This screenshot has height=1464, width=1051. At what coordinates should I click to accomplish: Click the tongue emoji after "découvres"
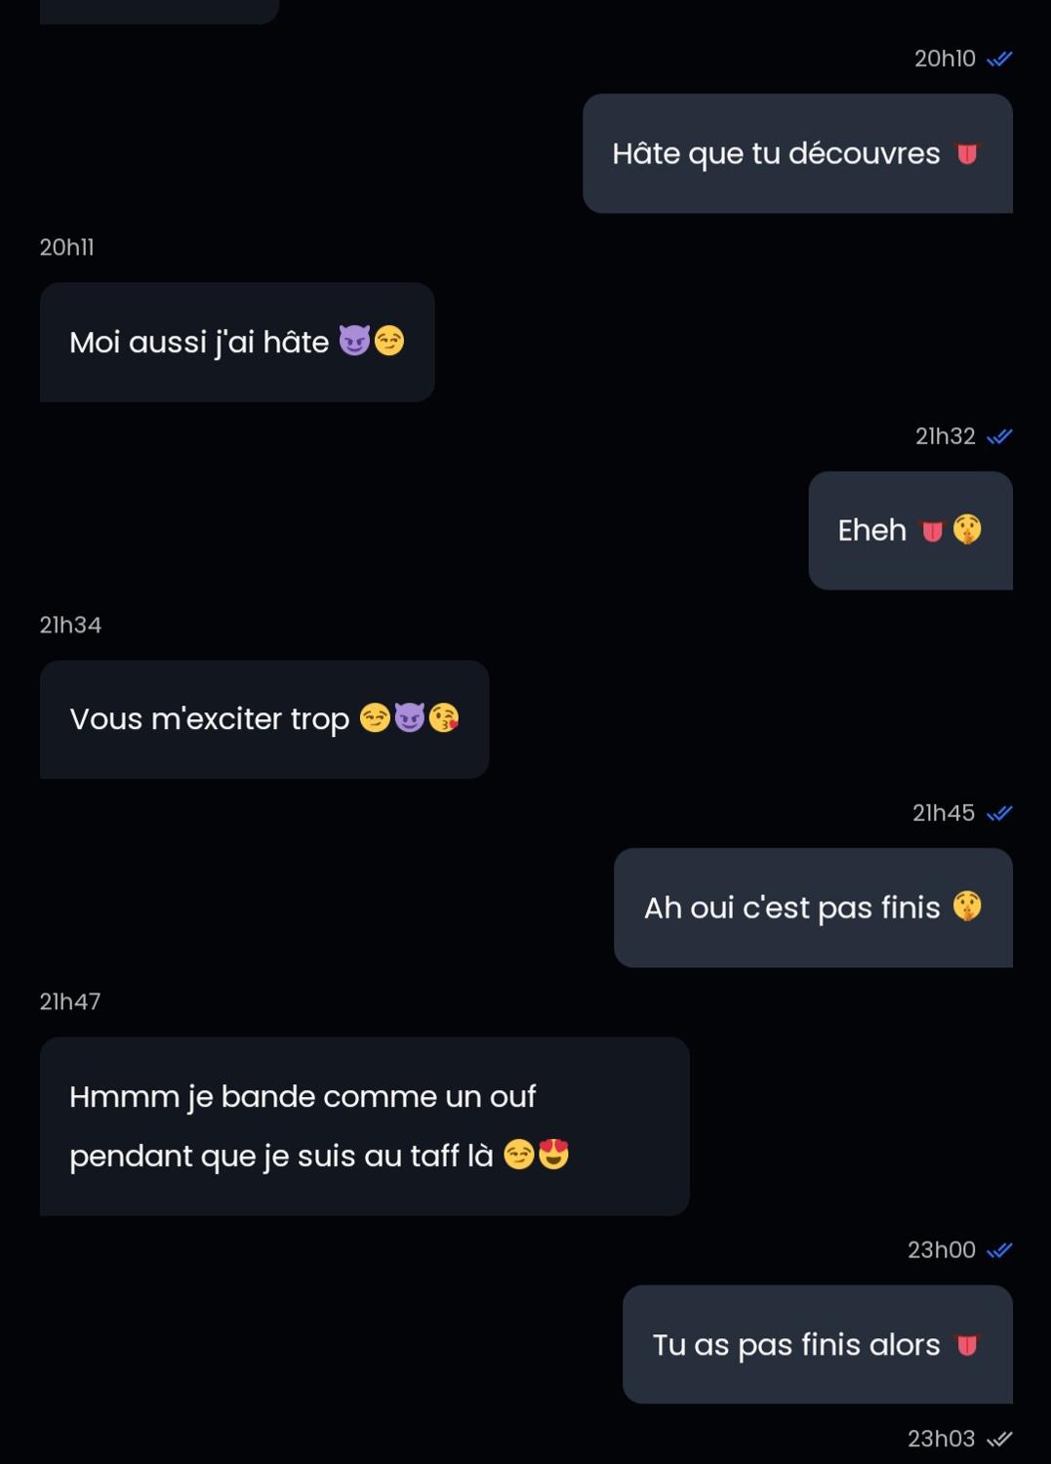[967, 154]
